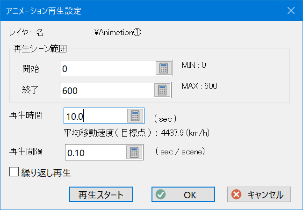Click the red X icon on キャンセル
Screen dimensions: 303x210
pos(237,195)
